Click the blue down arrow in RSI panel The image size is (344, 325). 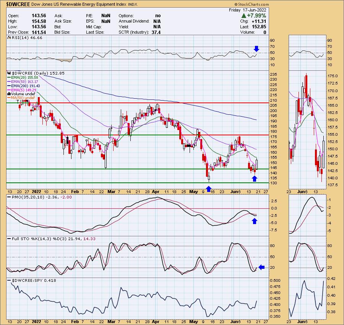tap(256, 49)
